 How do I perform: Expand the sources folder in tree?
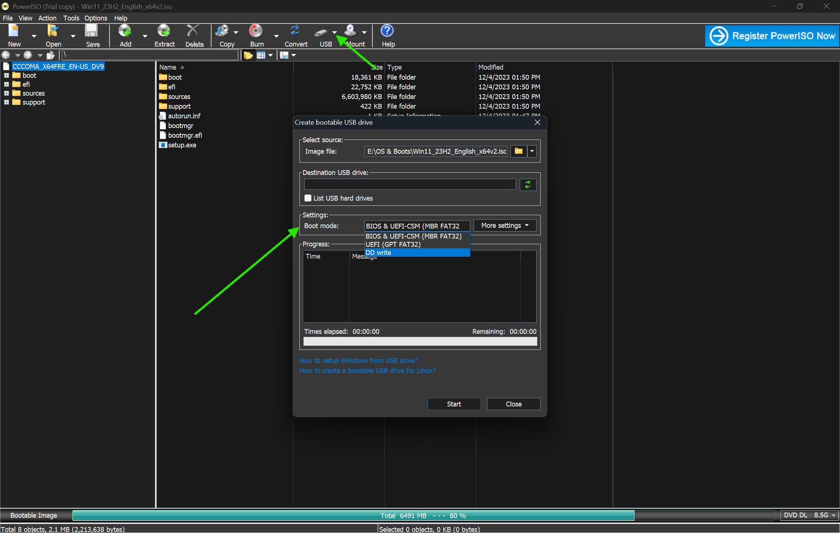6,93
